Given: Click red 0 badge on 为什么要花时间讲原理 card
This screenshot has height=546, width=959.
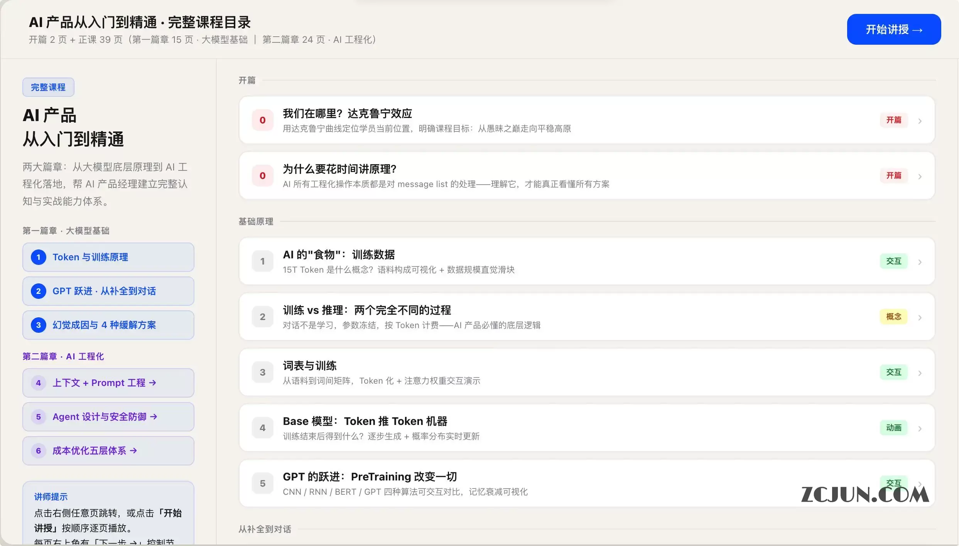Looking at the screenshot, I should 263,176.
